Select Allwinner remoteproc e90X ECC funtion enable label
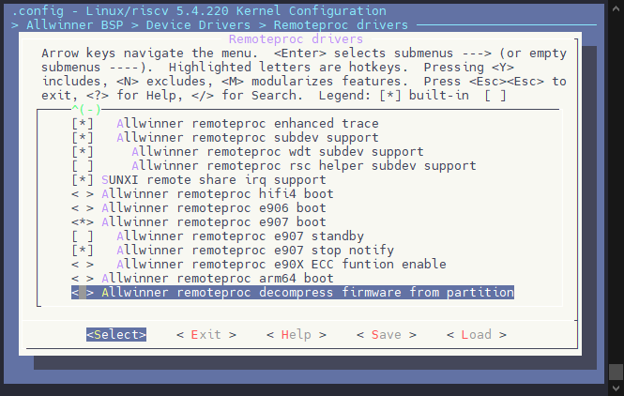The height and width of the screenshot is (396, 624). click(x=282, y=265)
